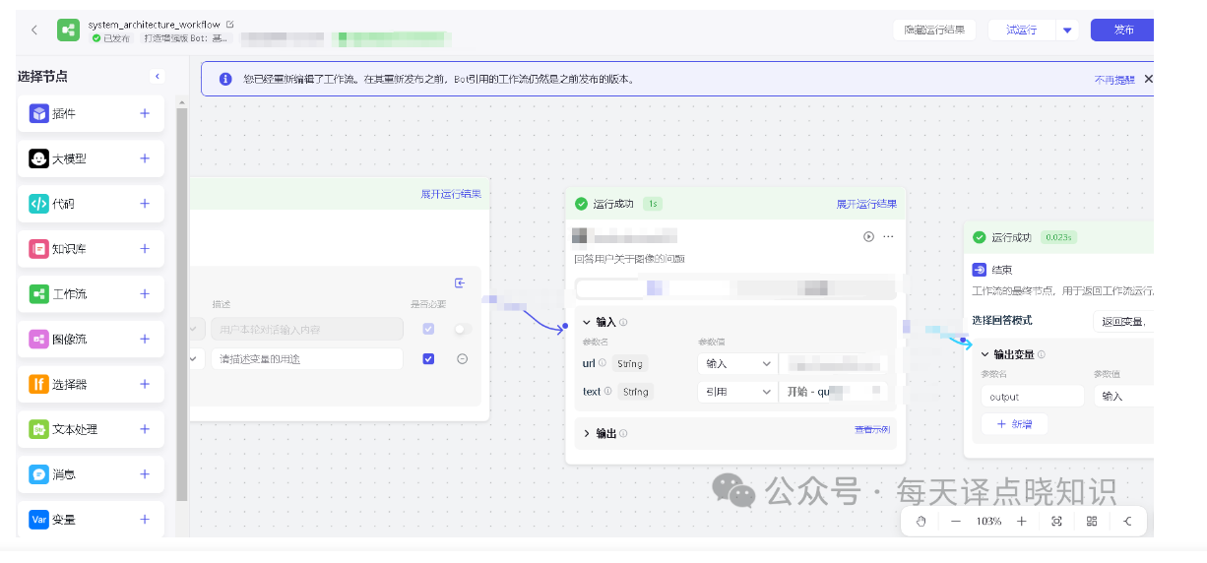Collapse the 输入 section
Image resolution: width=1207 pixels, height=563 pixels.
(587, 322)
